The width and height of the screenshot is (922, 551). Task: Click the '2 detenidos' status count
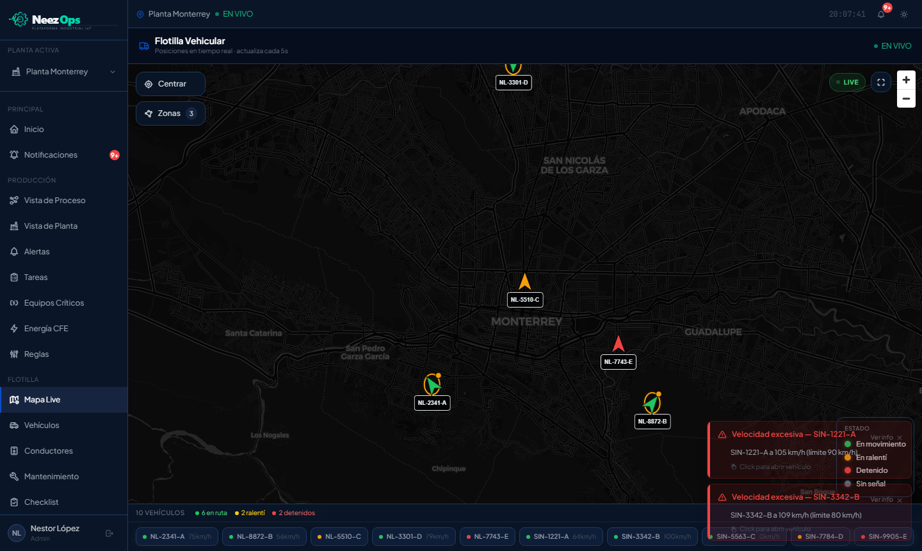pyautogui.click(x=294, y=513)
